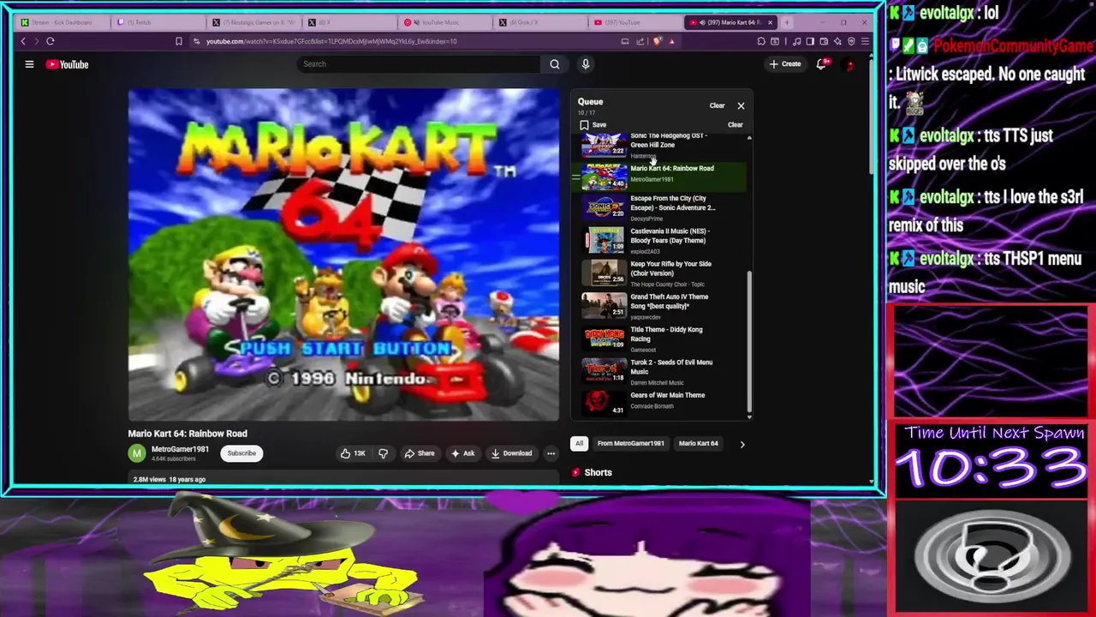Viewport: 1096px width, 617px height.
Task: Click the MetroGamer1981 channel avatar
Action: [136, 453]
